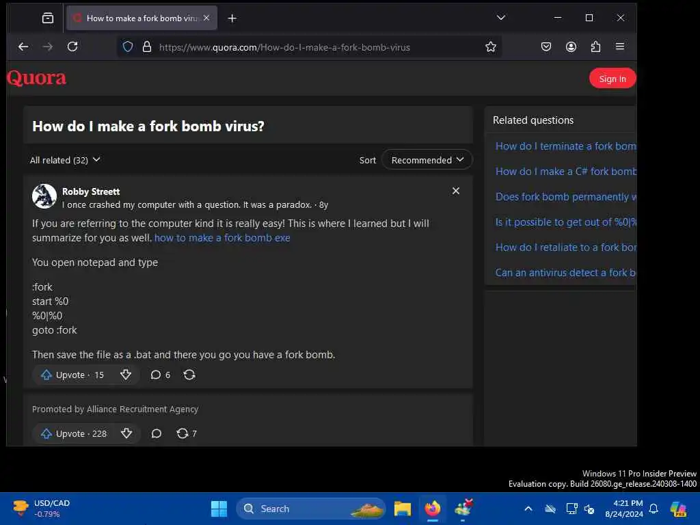Click the Sign In button
Viewport: 700px width, 525px height.
click(x=612, y=79)
